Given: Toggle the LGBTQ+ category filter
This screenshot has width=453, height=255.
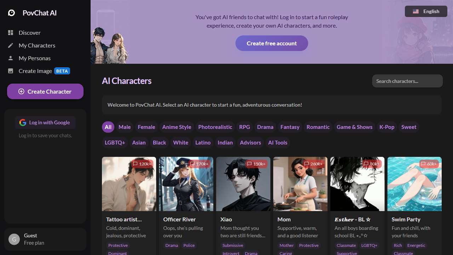Looking at the screenshot, I should pyautogui.click(x=115, y=142).
